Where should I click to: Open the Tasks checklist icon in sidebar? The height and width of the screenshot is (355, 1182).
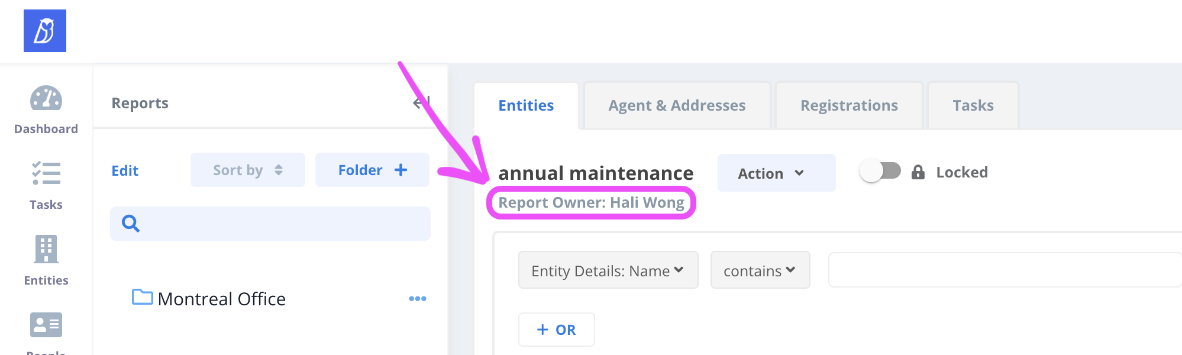[46, 173]
